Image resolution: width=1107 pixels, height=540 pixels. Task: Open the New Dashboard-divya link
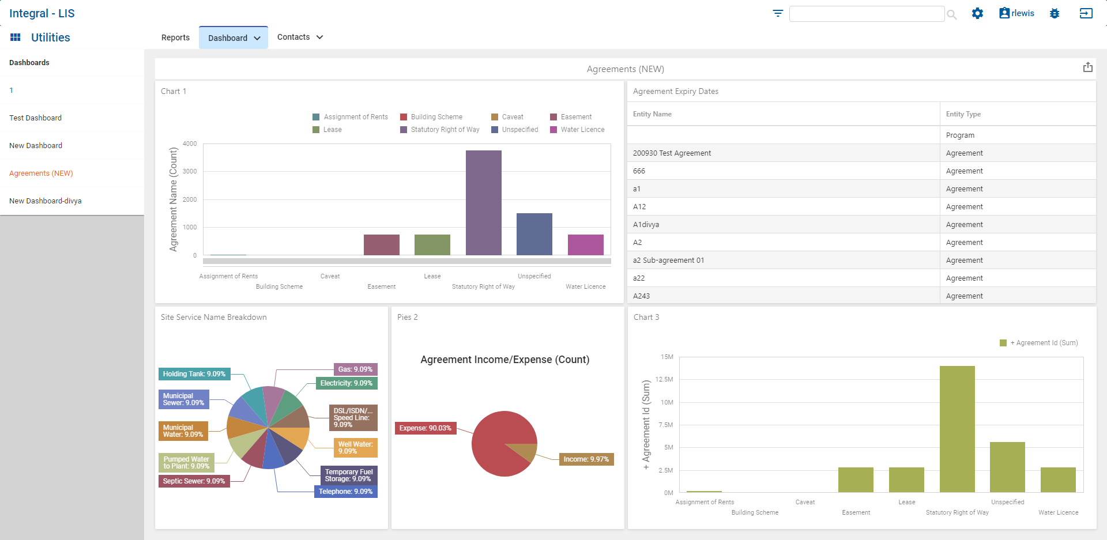[45, 201]
